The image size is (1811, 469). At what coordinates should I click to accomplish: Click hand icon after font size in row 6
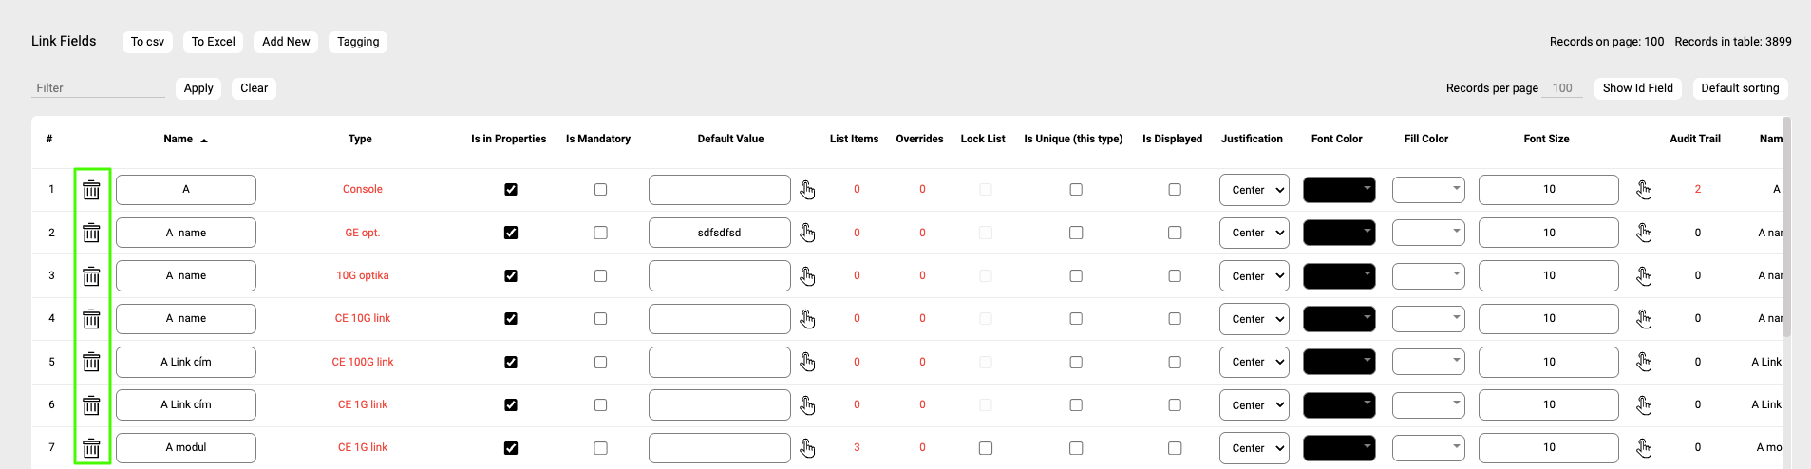coord(1644,405)
